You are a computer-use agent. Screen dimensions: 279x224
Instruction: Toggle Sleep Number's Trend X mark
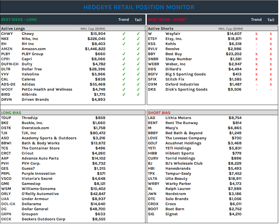point(256,59)
